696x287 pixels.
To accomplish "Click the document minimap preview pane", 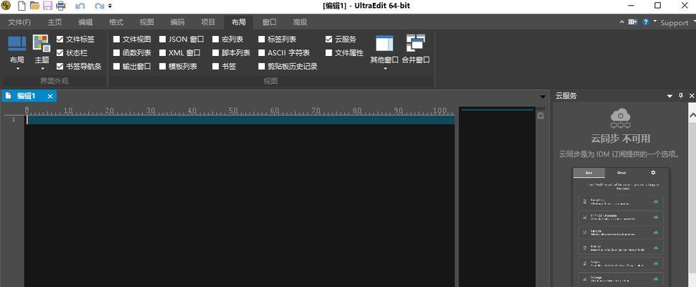I will (x=497, y=197).
